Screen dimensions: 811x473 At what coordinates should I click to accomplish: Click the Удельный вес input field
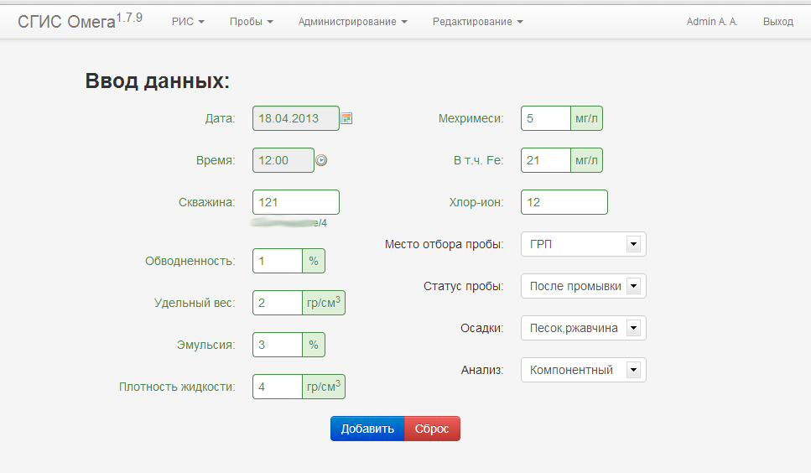coord(278,303)
